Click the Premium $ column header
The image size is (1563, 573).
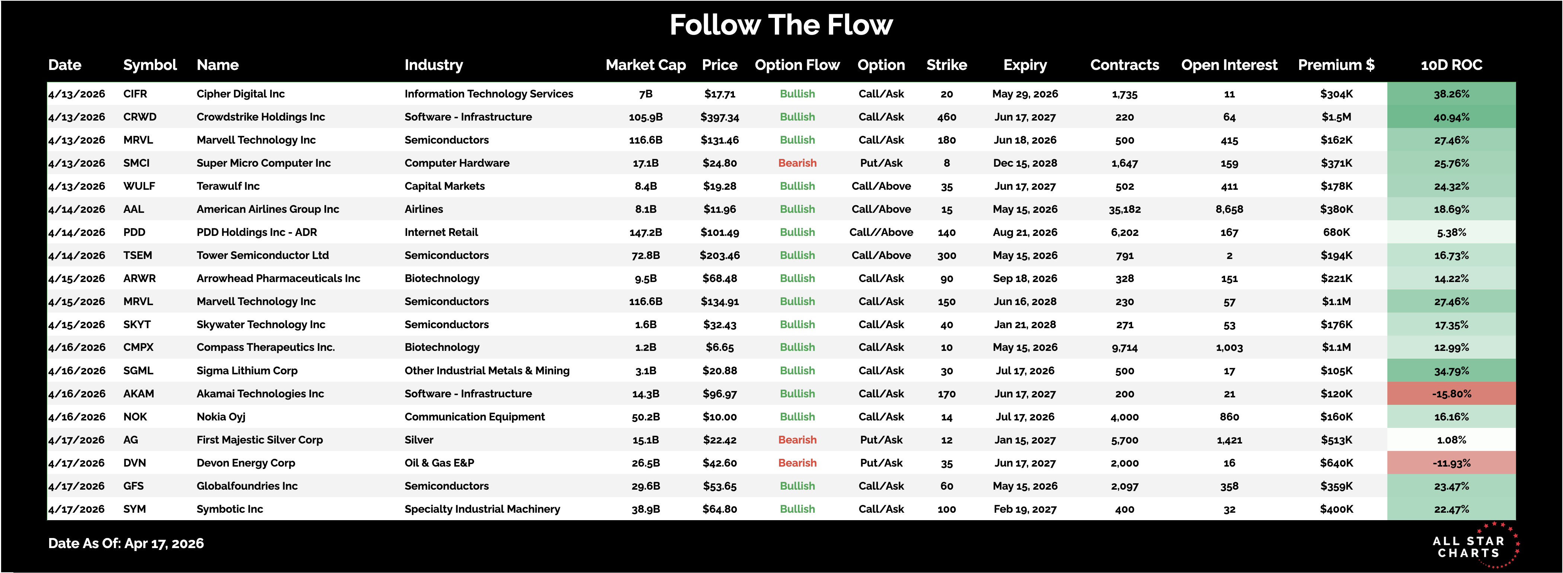tap(1336, 65)
